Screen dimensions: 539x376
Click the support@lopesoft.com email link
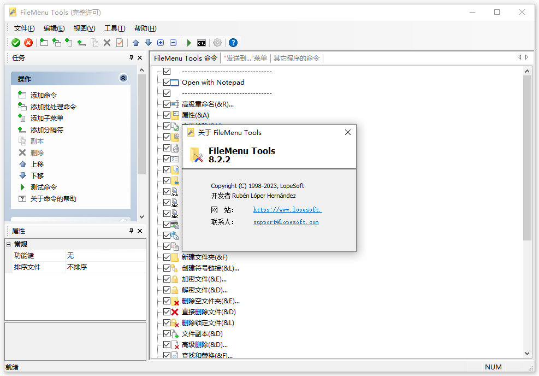286,222
